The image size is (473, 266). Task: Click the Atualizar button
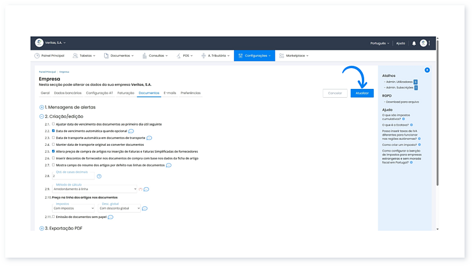click(362, 93)
